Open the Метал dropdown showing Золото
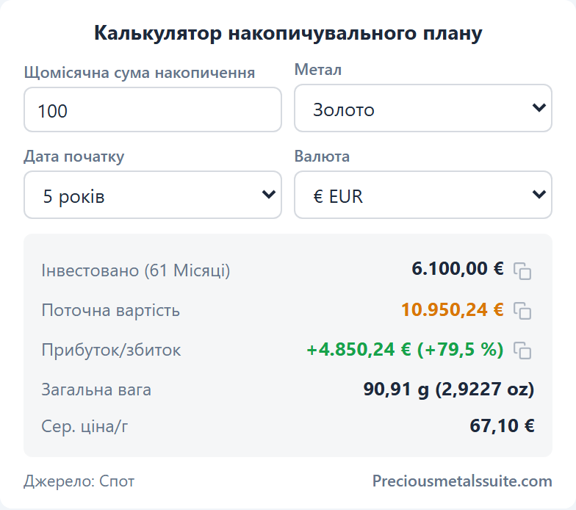 coord(423,109)
